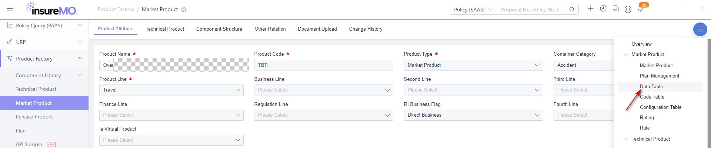Switch to the Change History tab

click(365, 29)
